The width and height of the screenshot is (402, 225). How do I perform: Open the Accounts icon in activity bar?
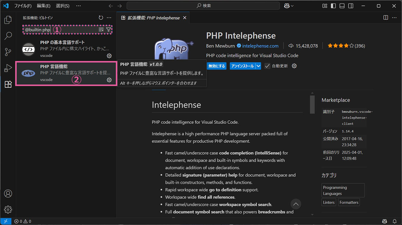(8, 193)
